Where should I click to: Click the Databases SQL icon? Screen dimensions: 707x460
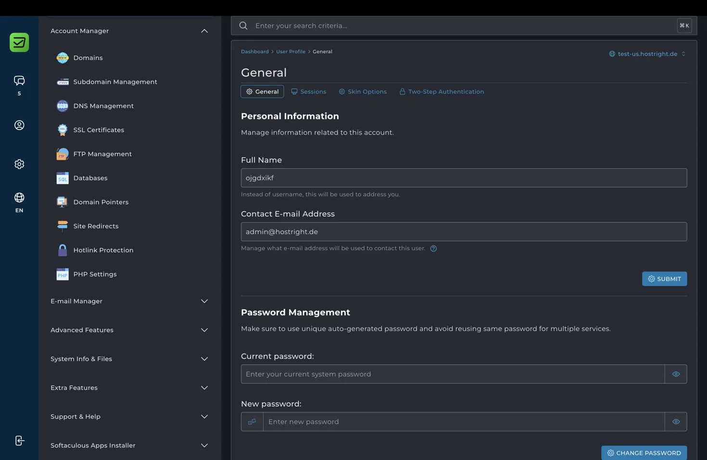(63, 178)
